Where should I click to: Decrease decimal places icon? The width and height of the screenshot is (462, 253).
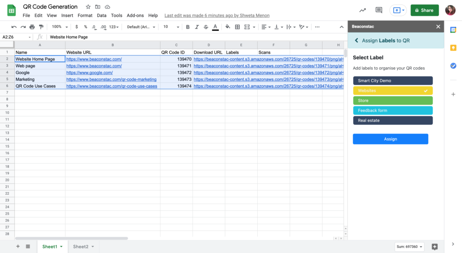pos(94,27)
